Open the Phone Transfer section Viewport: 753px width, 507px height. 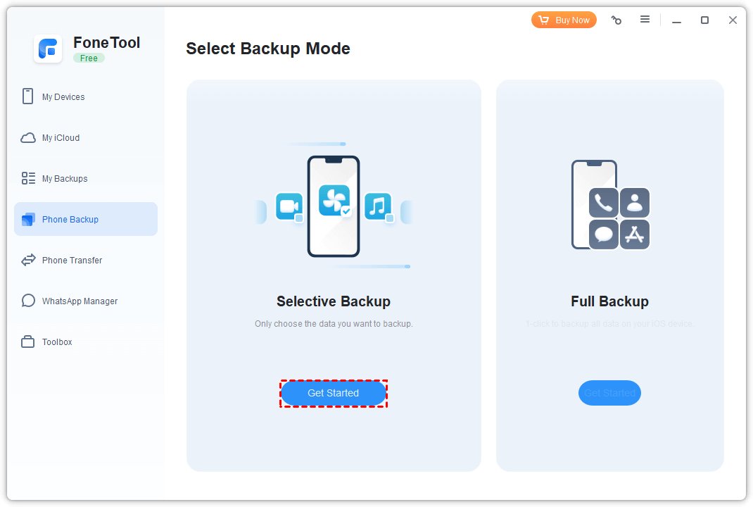tap(72, 260)
